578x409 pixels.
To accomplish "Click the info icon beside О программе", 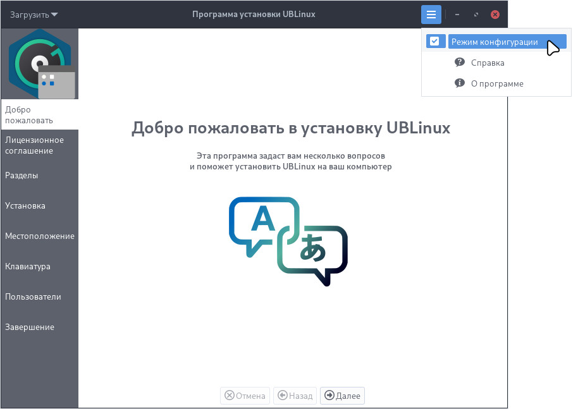I will click(460, 83).
